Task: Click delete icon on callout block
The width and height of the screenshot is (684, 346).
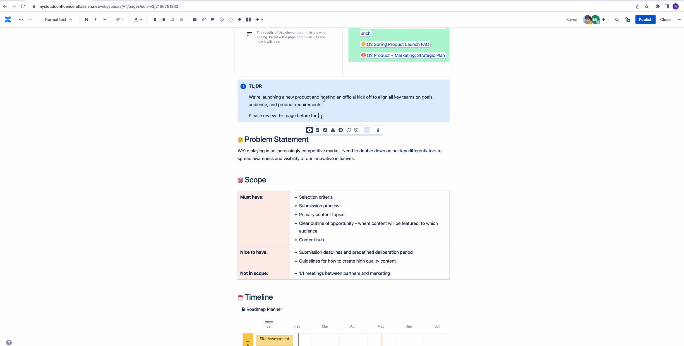Action: (377, 130)
